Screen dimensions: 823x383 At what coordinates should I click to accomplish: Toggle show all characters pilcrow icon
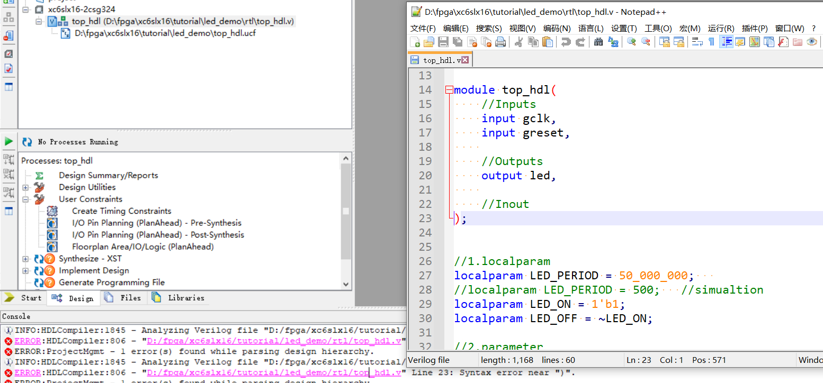click(711, 42)
